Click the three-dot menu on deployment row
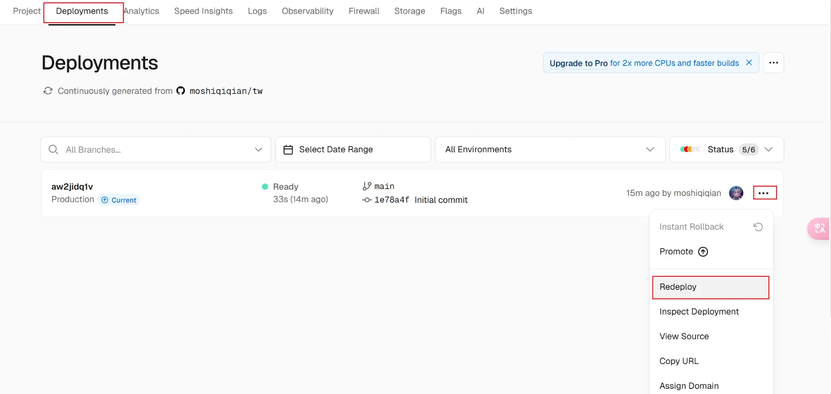 click(764, 193)
